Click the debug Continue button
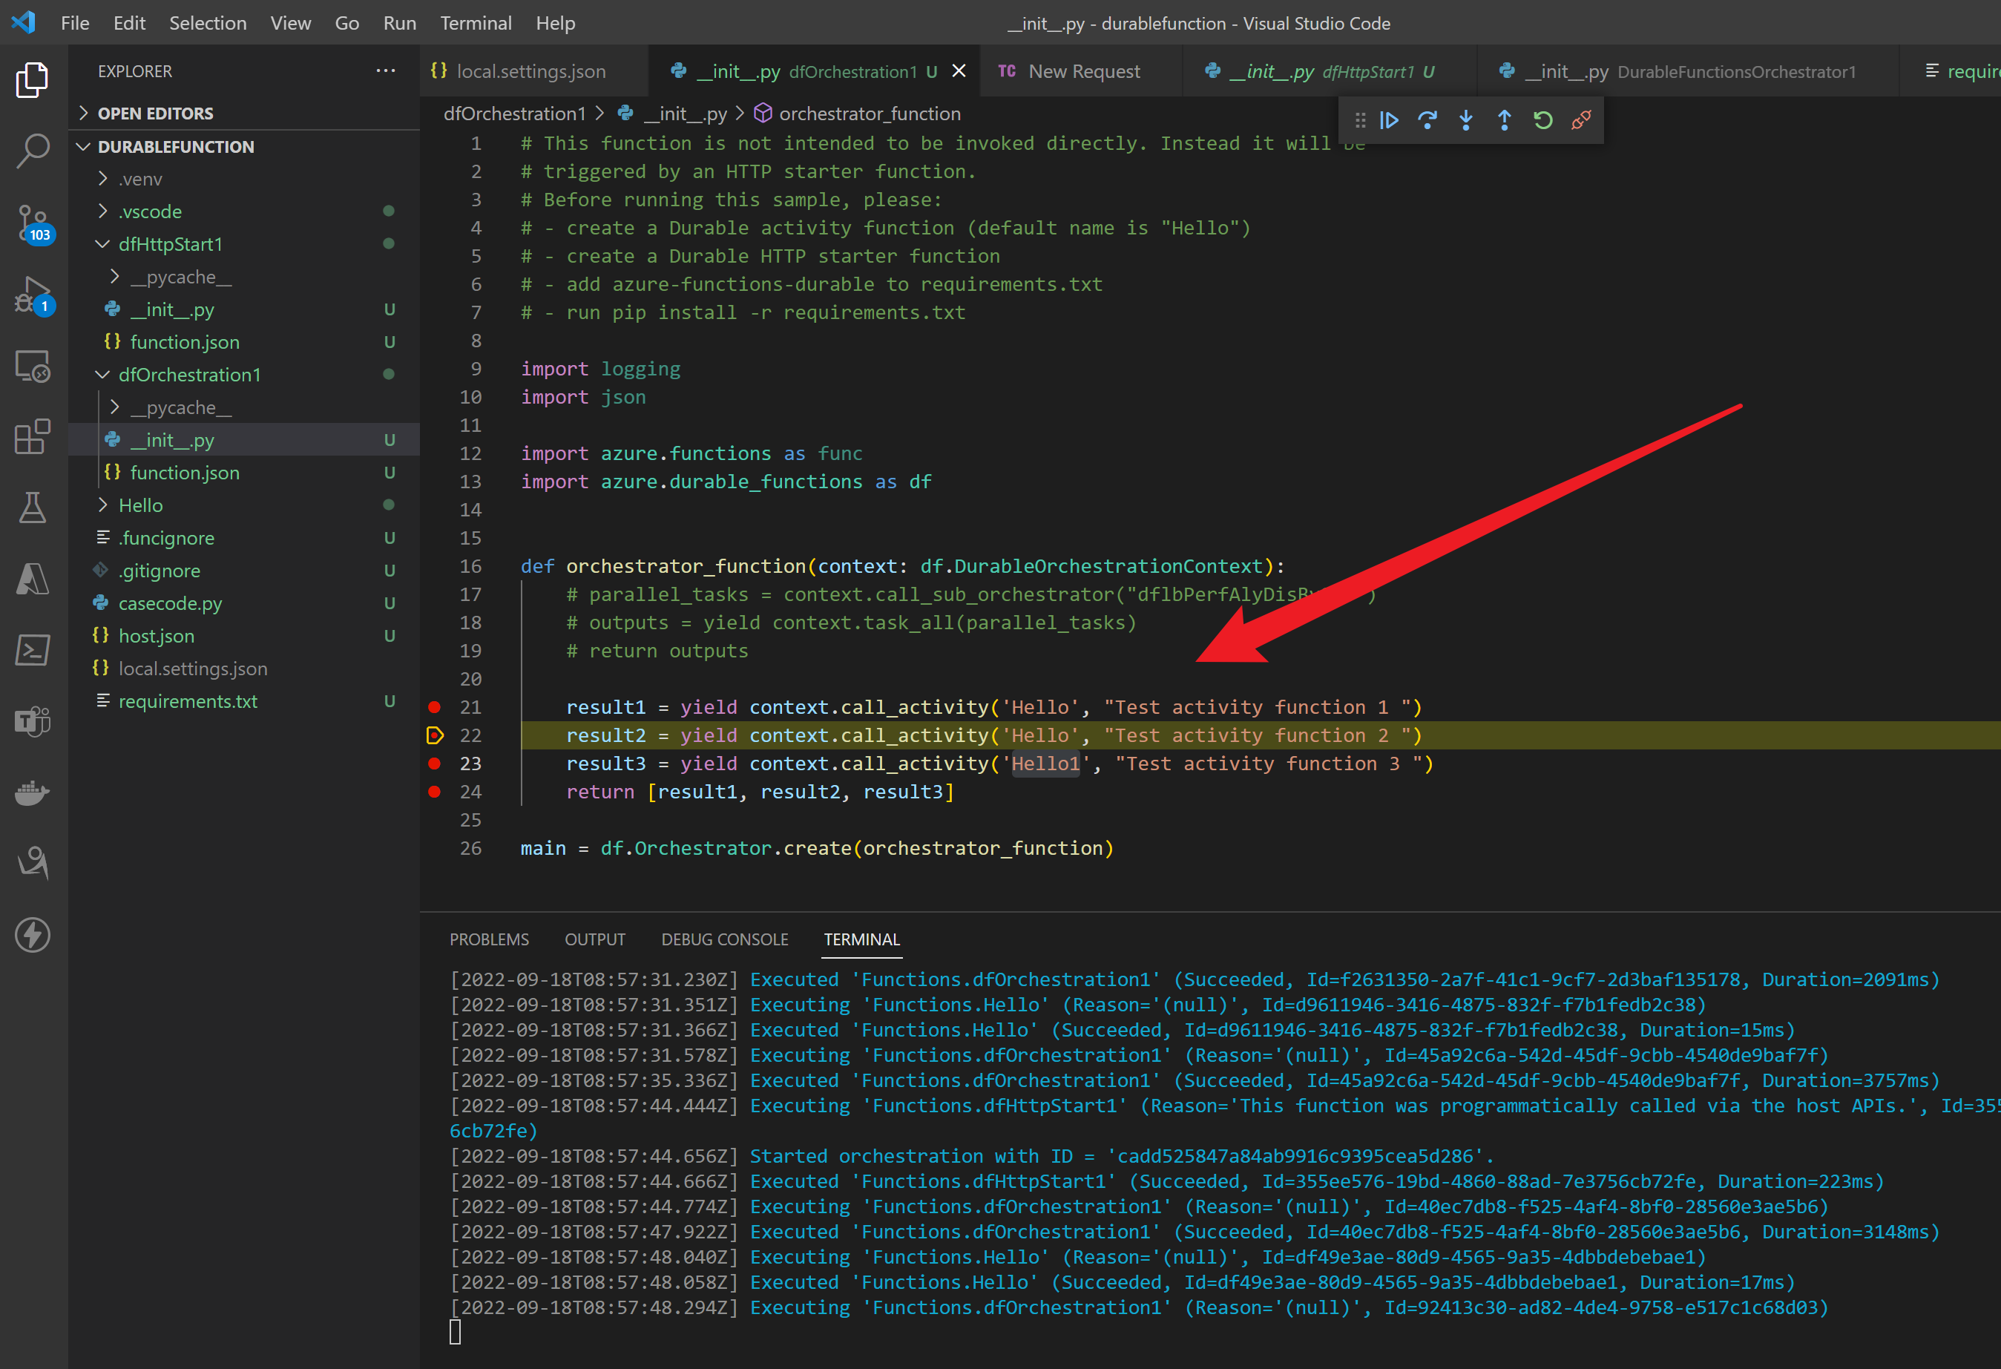2001x1369 pixels. coord(1389,120)
